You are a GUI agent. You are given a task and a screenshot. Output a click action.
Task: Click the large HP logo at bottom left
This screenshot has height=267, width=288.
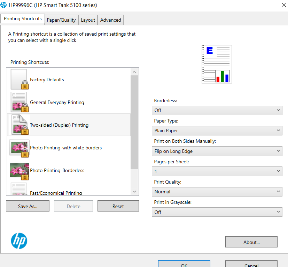click(19, 241)
